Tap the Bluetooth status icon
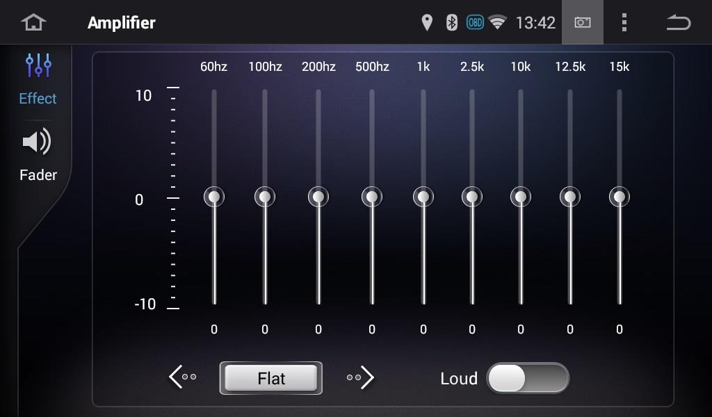The width and height of the screenshot is (712, 417). 451,22
